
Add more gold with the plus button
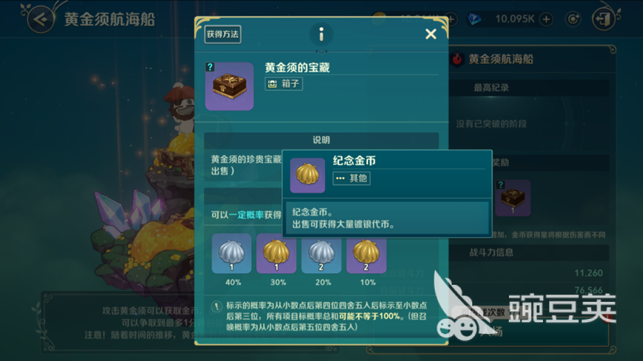point(450,19)
